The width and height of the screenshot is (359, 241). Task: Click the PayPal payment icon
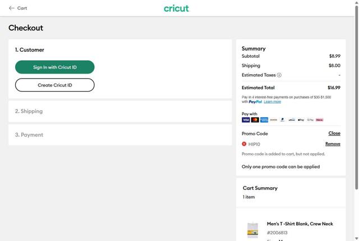pos(283,120)
